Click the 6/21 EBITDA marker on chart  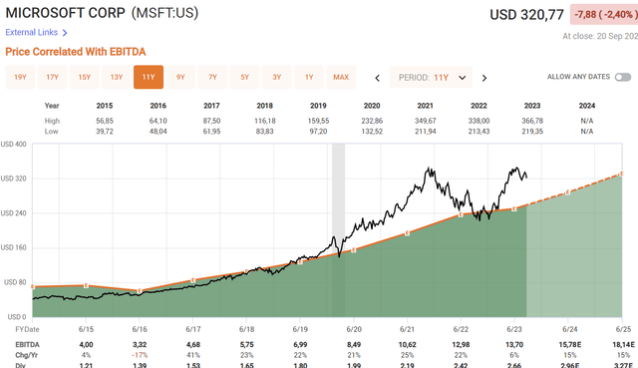(x=407, y=233)
